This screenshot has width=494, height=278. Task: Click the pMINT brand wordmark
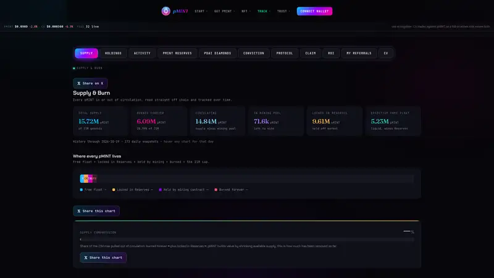tap(180, 11)
